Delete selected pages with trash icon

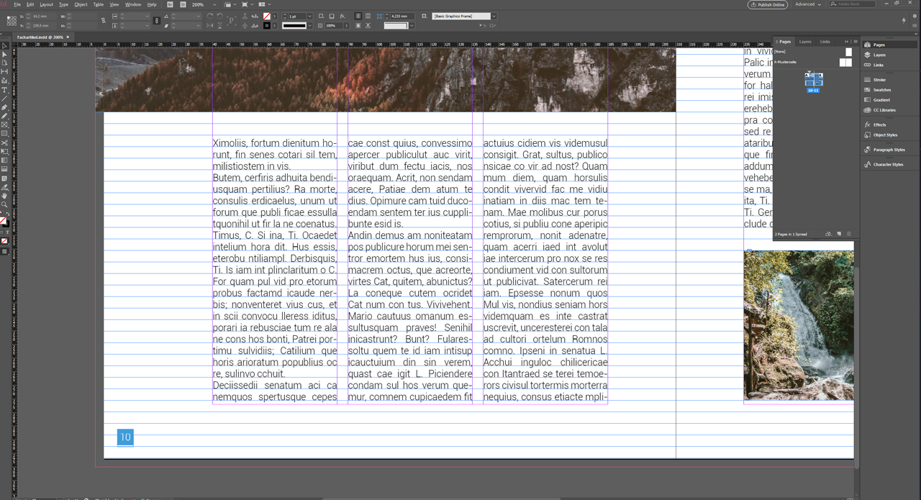point(849,234)
